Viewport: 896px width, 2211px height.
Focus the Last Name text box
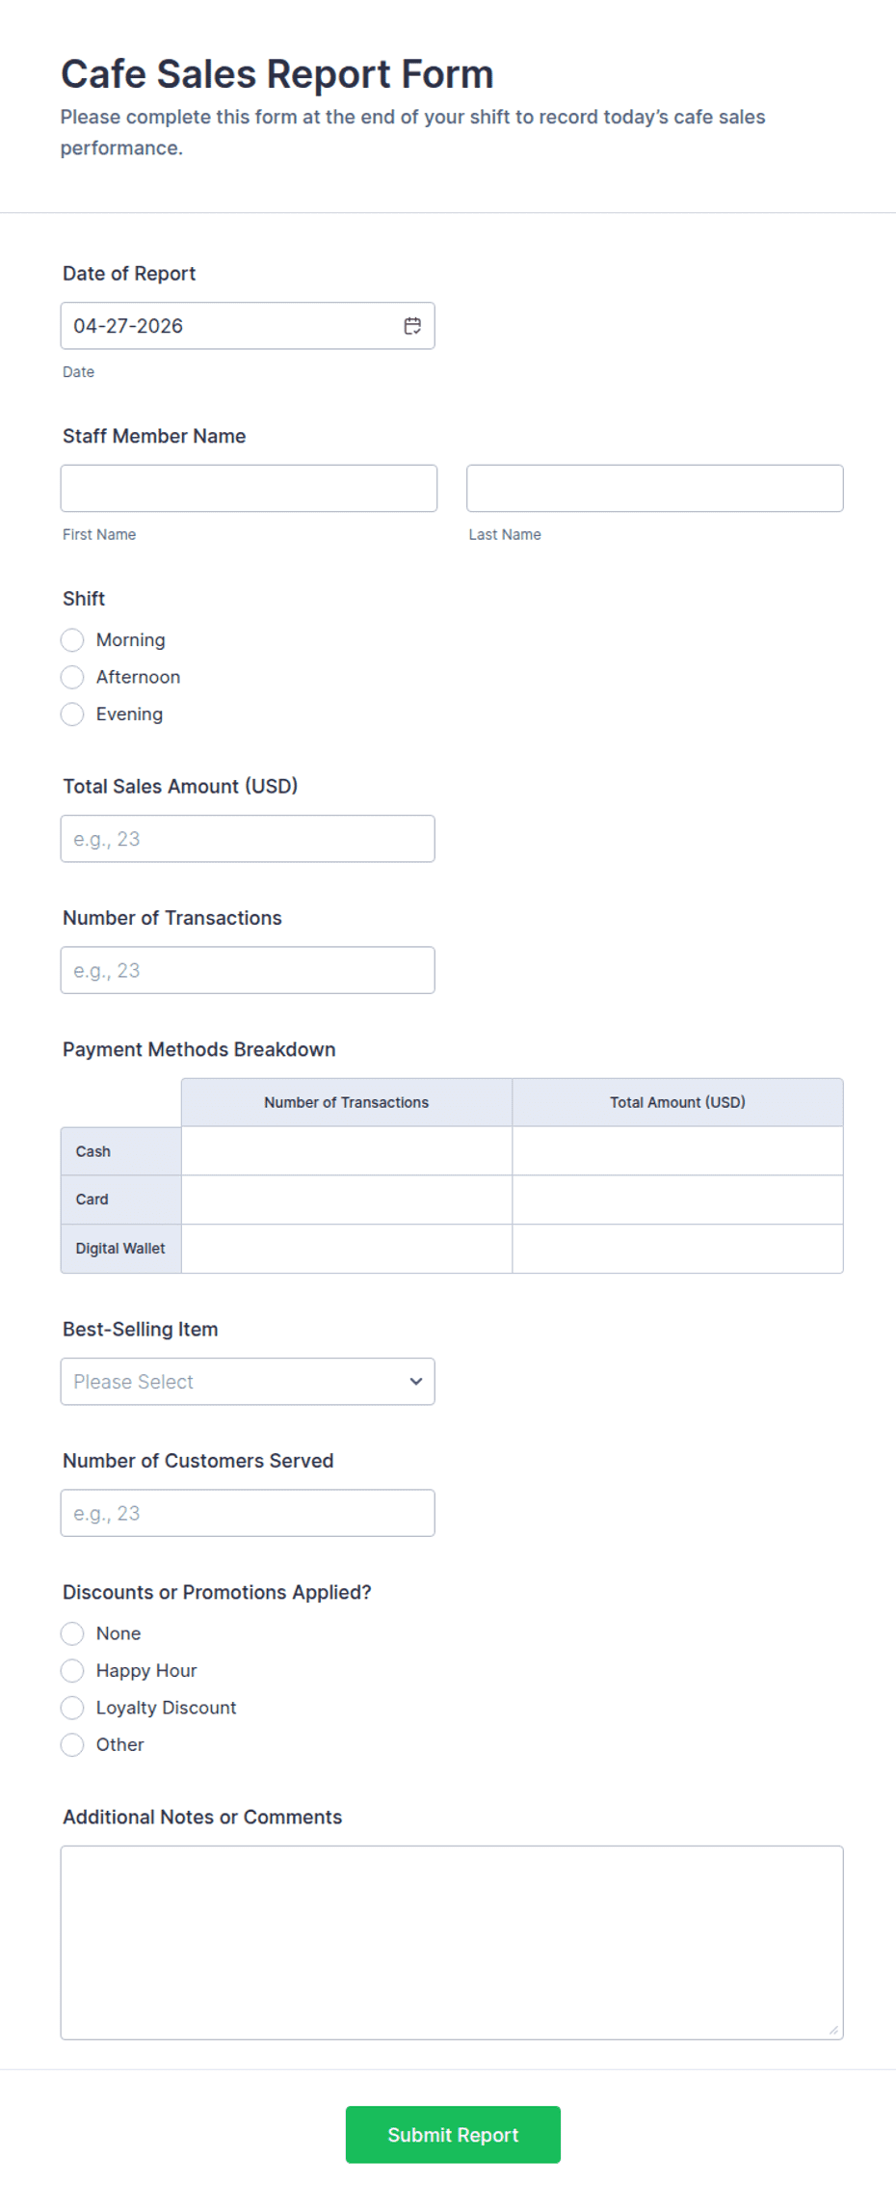(654, 489)
